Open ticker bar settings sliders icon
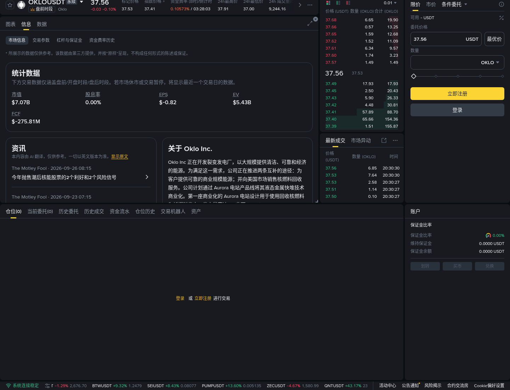The image size is (510, 390). 47,386
